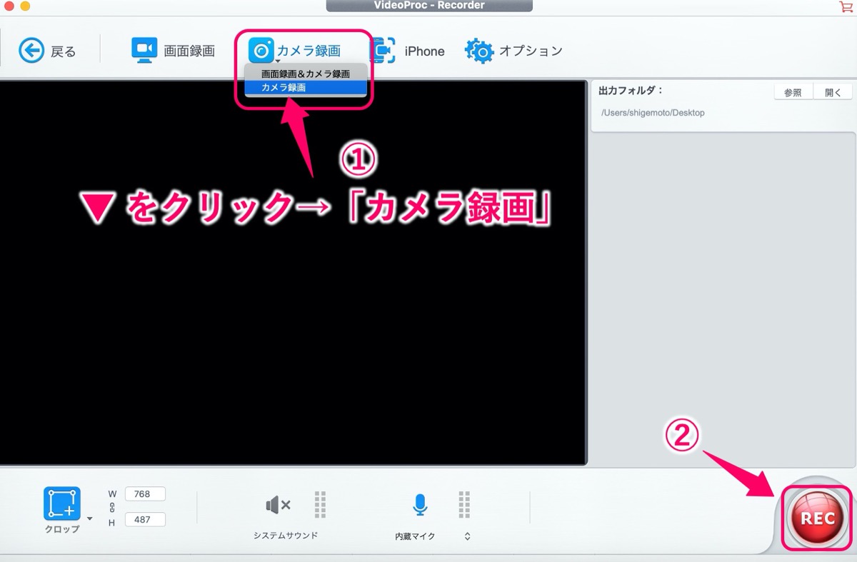Select the カメラ録画 camera icon
857x562 pixels.
coord(261,50)
